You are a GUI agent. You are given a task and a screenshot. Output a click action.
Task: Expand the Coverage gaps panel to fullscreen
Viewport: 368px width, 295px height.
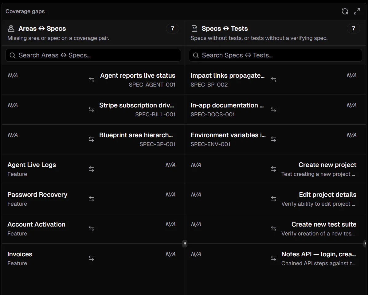point(357,11)
